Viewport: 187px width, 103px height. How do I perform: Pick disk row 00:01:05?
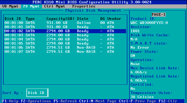(65, 44)
